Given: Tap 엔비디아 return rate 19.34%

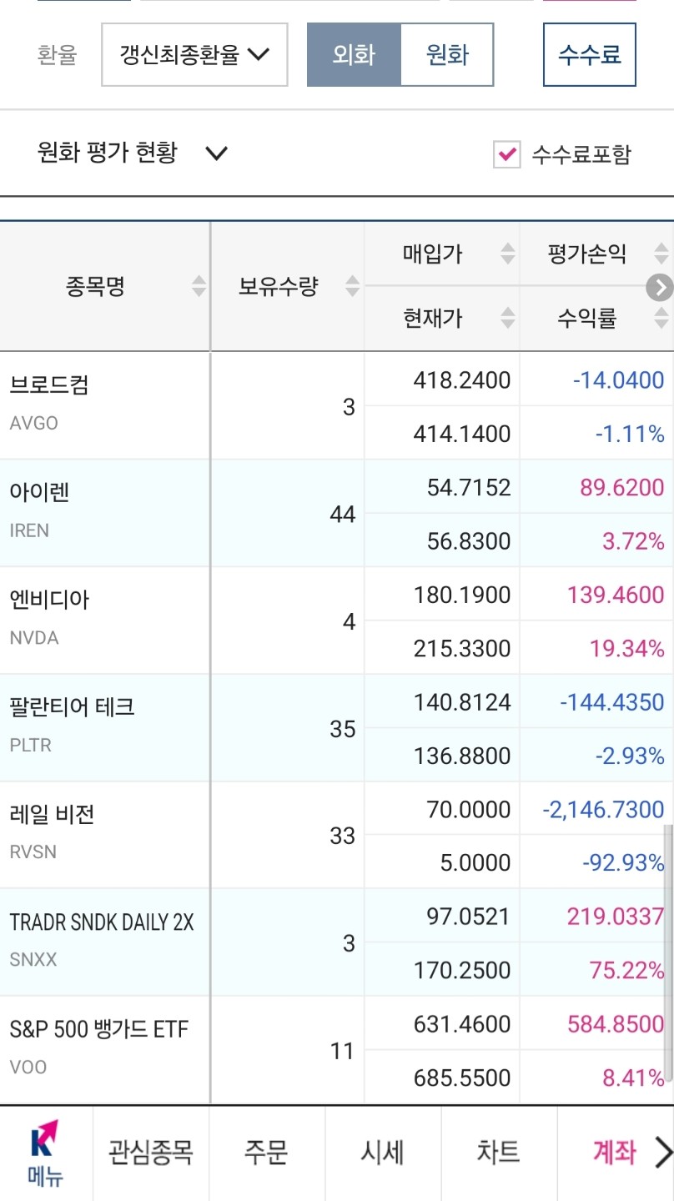Looking at the screenshot, I should pyautogui.click(x=627, y=649).
